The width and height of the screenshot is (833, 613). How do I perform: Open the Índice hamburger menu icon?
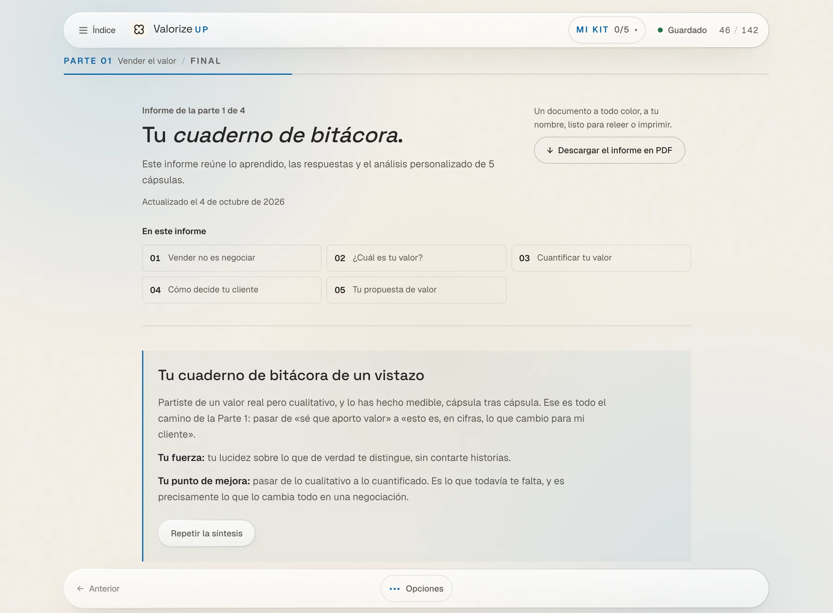[x=83, y=30]
